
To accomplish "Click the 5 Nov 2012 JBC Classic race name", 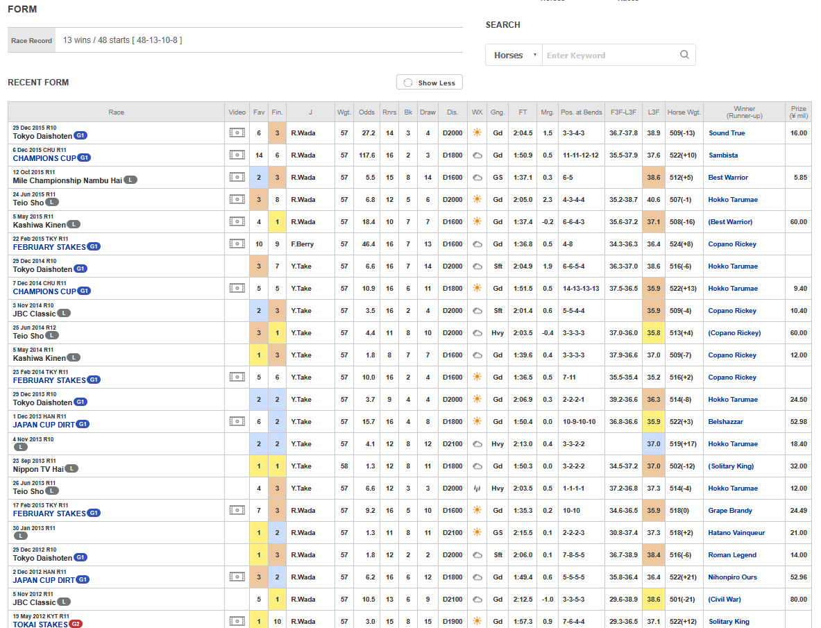I will (34, 602).
